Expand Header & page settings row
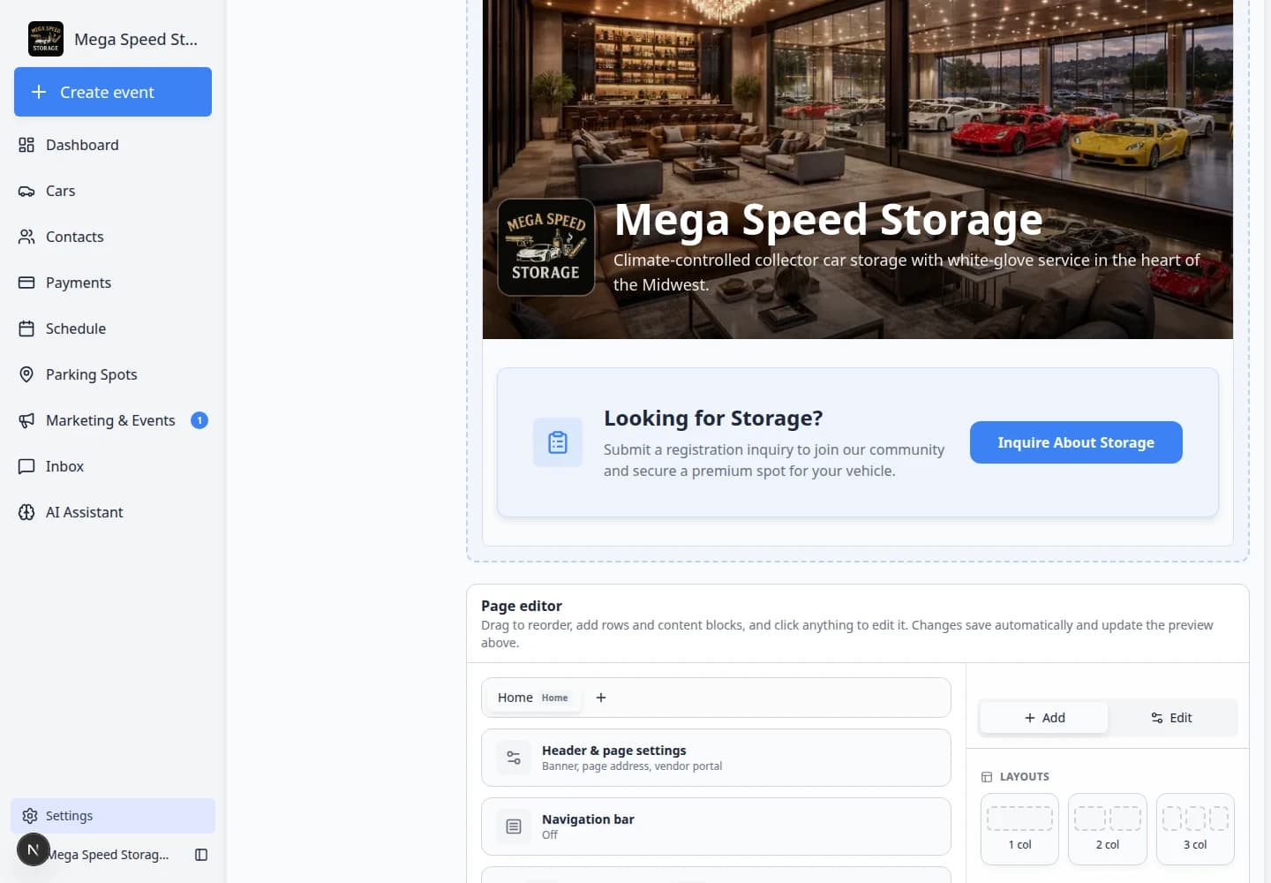Image resolution: width=1271 pixels, height=883 pixels. click(716, 758)
